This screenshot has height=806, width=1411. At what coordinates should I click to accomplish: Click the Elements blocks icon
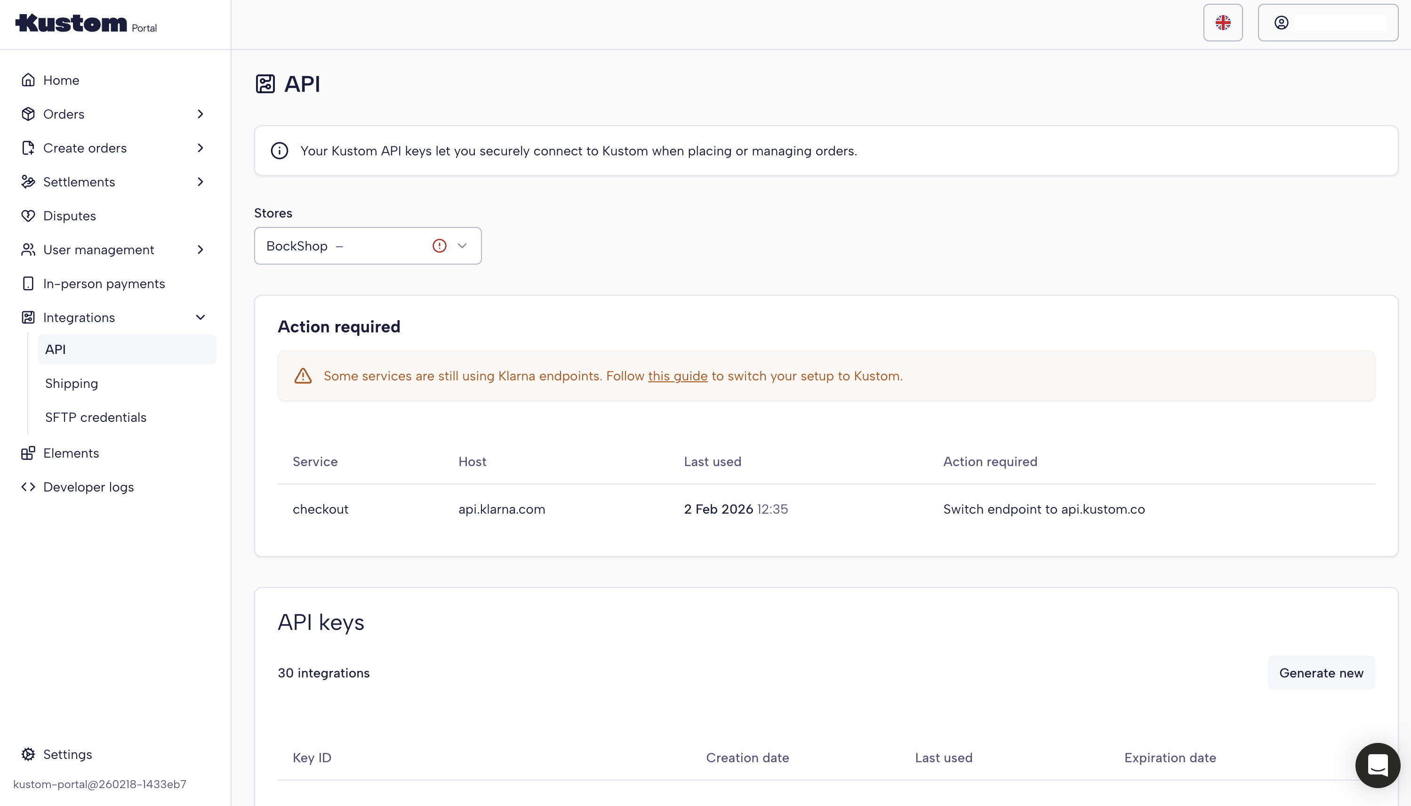tap(28, 453)
